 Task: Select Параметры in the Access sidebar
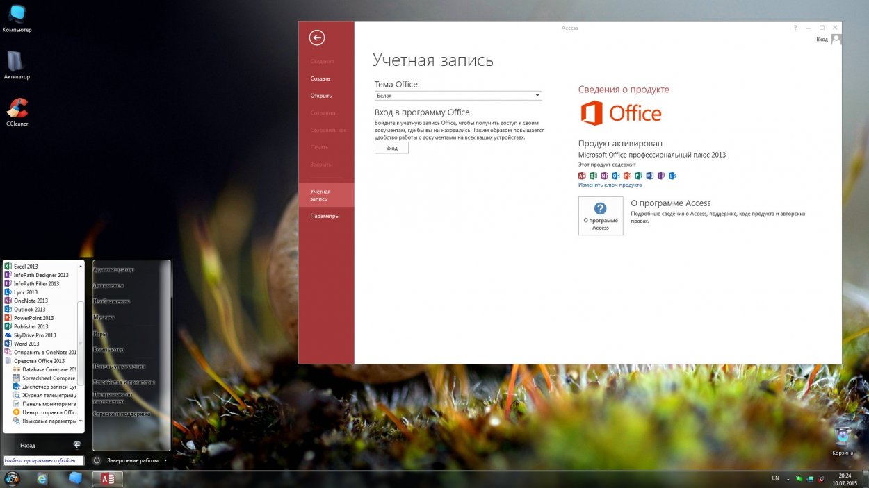click(325, 216)
